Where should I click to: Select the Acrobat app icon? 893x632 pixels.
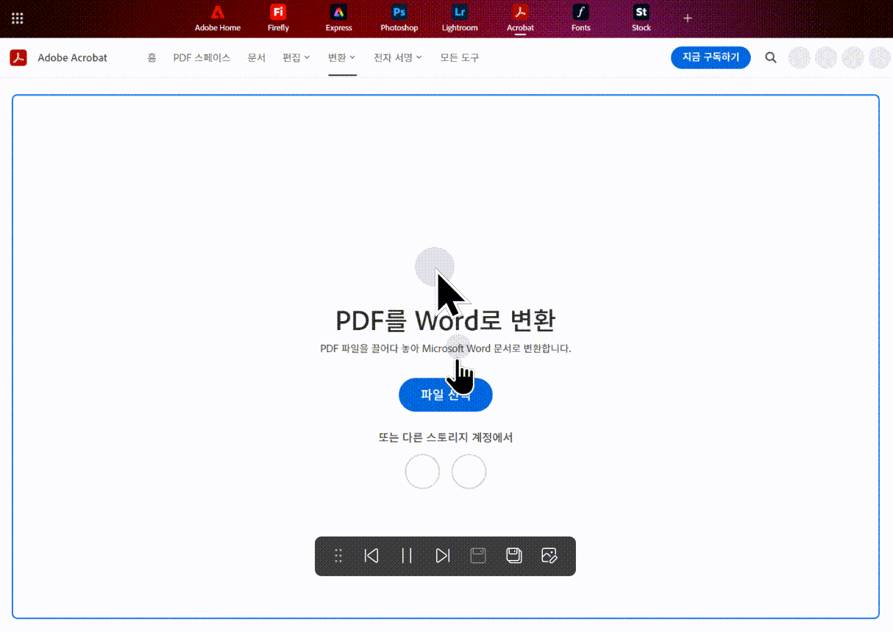520,19
